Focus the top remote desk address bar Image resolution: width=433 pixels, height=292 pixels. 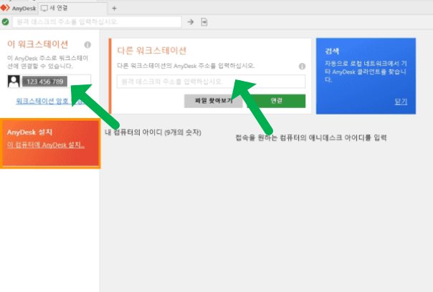coord(97,21)
